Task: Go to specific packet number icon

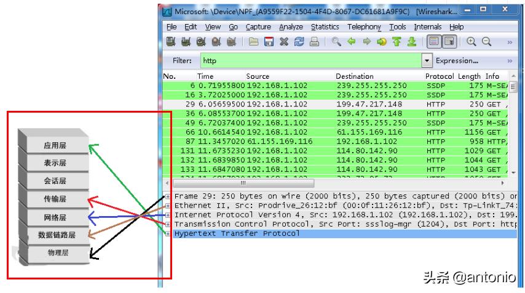Action: (x=382, y=42)
